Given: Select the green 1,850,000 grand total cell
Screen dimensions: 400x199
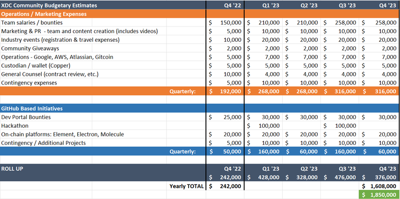Looking at the screenshot, I should coord(379,194).
